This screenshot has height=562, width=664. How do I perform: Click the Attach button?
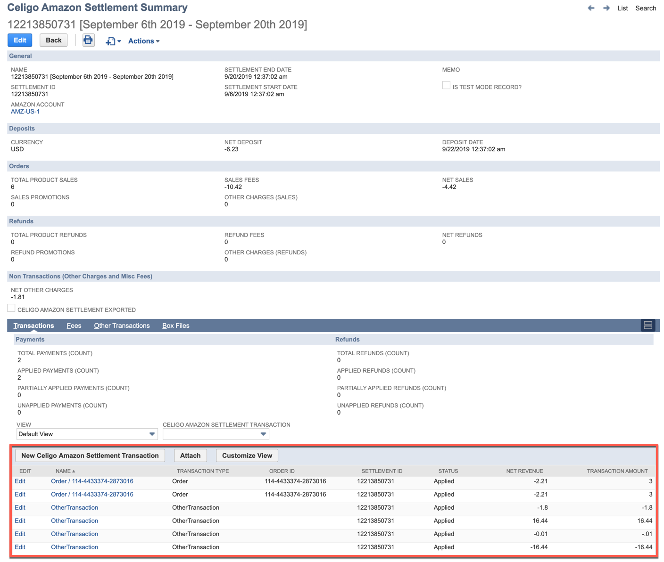pyautogui.click(x=191, y=456)
